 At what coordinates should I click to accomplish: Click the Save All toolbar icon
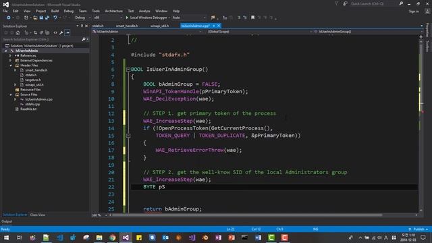tap(47, 18)
